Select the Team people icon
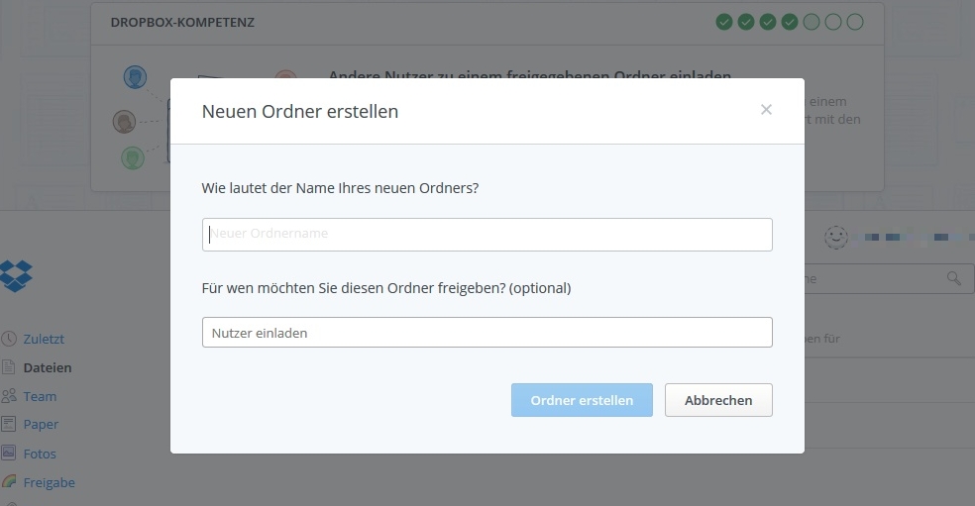The height and width of the screenshot is (506, 975). 9,396
